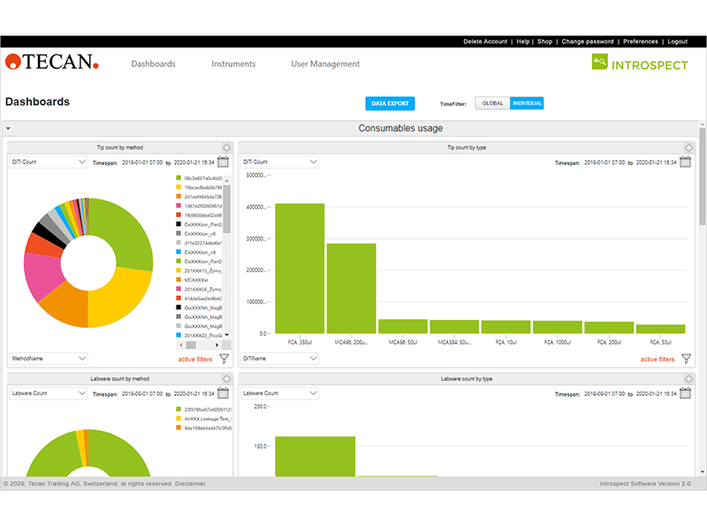Image resolution: width=707 pixels, height=526 pixels.
Task: Click active filters in Tip count by type
Action: click(x=658, y=360)
